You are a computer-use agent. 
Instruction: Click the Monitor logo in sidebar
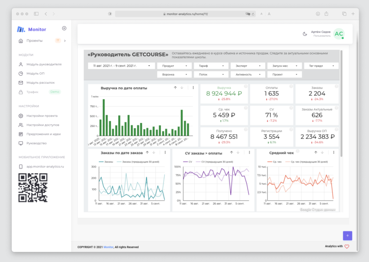[32, 30]
